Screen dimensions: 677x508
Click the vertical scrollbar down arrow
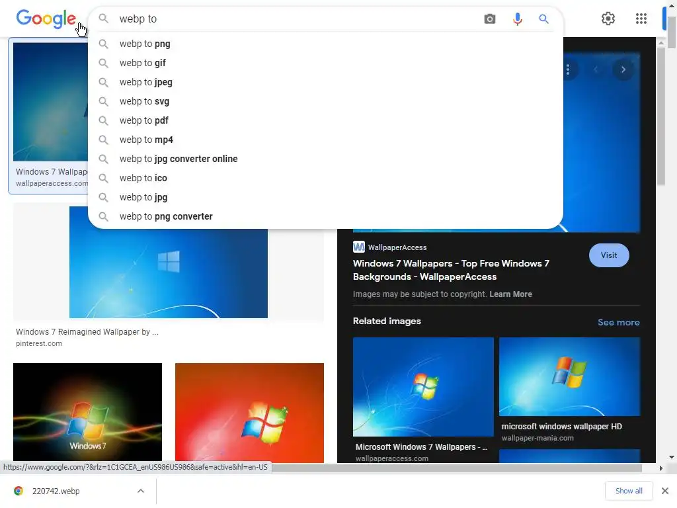(x=671, y=457)
